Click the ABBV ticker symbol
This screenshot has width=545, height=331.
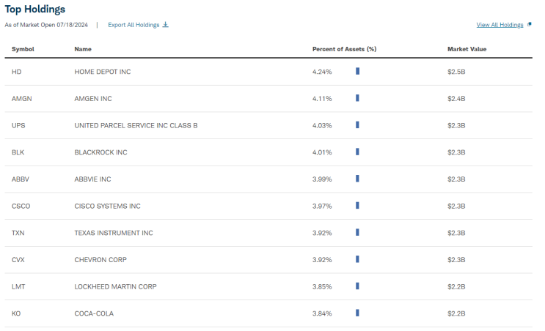(x=21, y=179)
